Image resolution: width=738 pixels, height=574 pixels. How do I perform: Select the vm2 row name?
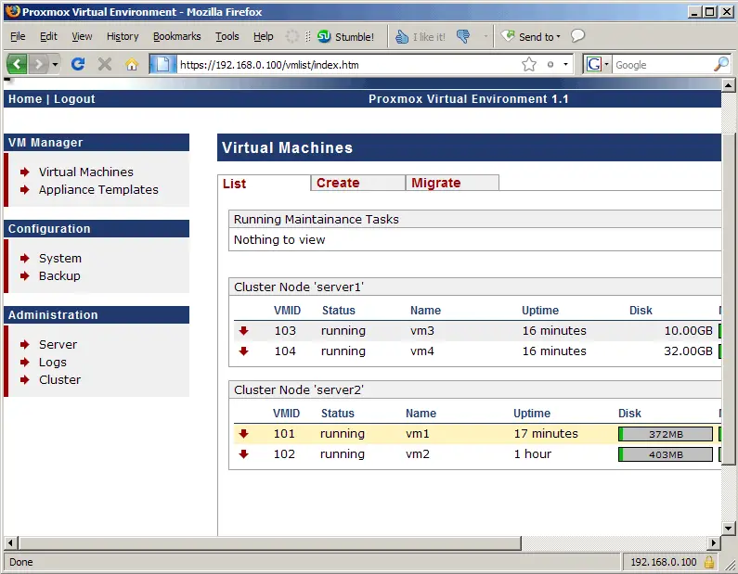(x=418, y=454)
